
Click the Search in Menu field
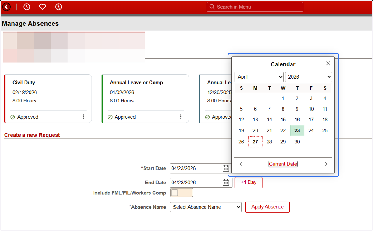coord(255,7)
